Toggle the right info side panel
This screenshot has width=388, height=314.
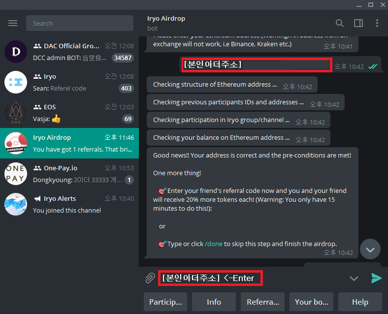click(x=358, y=23)
